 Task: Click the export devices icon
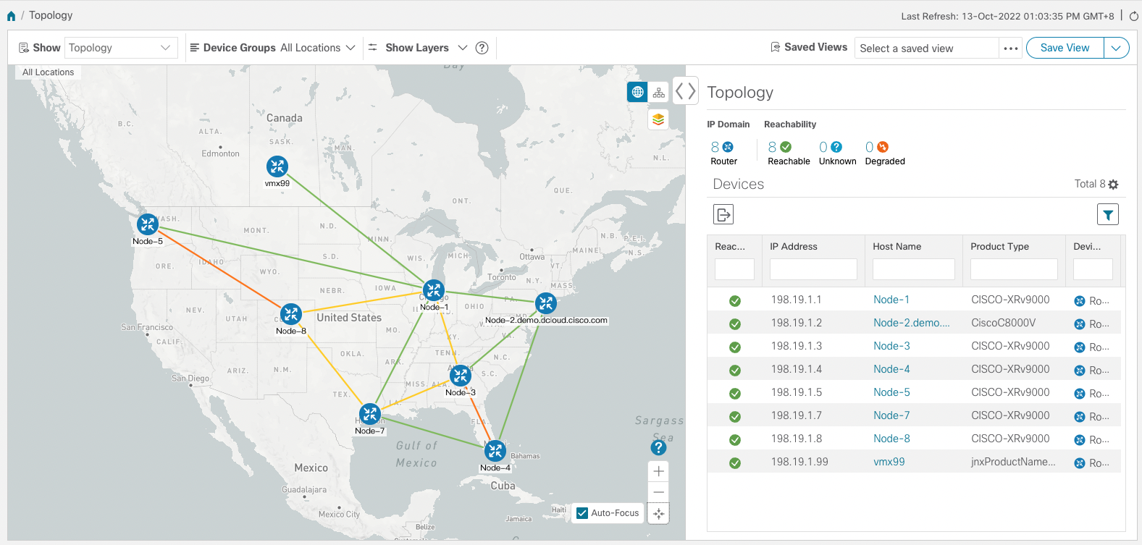click(x=723, y=214)
